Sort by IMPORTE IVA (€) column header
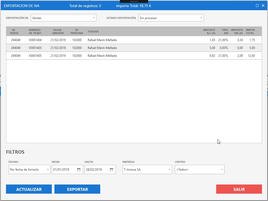 point(237,31)
